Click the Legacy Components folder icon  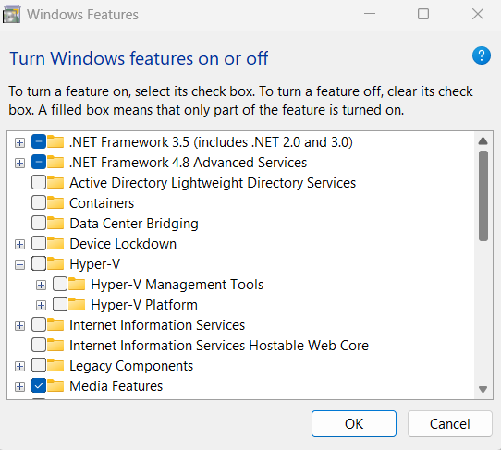(x=55, y=365)
